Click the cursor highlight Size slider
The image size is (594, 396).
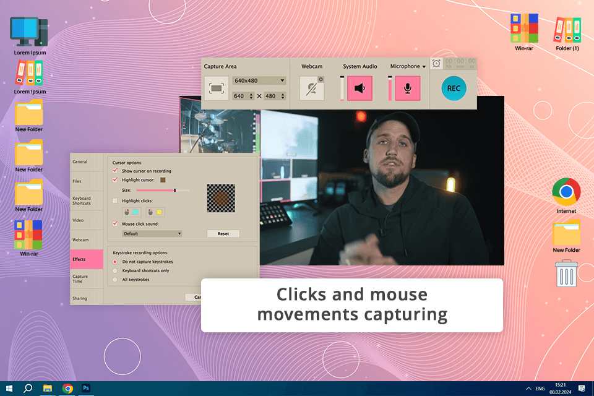(163, 190)
